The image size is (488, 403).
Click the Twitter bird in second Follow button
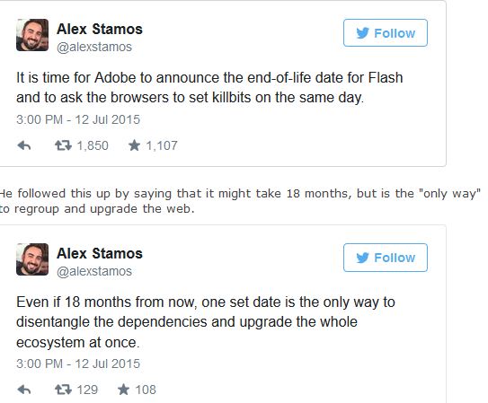[x=362, y=258]
